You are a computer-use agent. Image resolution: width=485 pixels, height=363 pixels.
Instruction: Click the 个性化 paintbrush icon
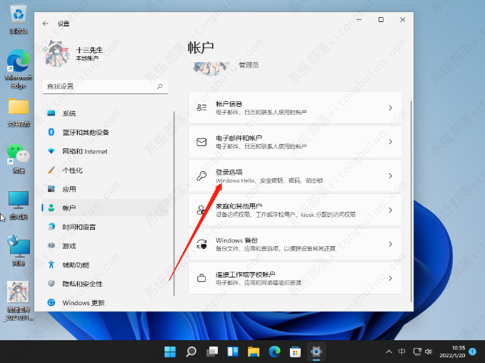click(x=51, y=170)
